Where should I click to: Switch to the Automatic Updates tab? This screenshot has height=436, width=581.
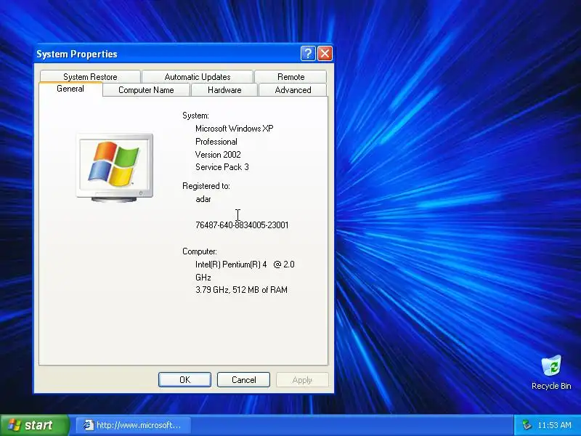pos(198,77)
